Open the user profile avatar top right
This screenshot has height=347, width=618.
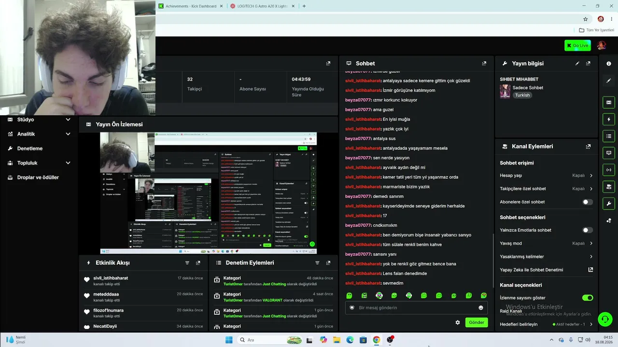coord(602,45)
